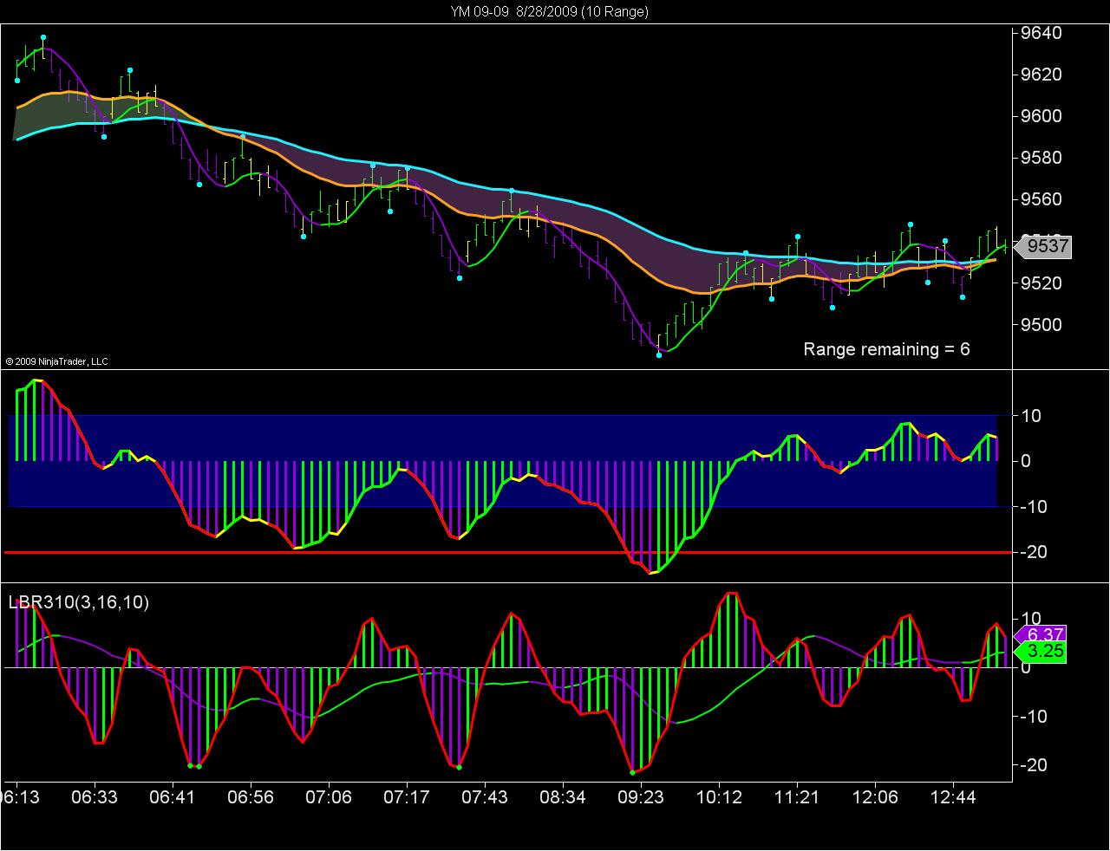
Task: Click the current price marker 9537
Action: coord(1045,247)
